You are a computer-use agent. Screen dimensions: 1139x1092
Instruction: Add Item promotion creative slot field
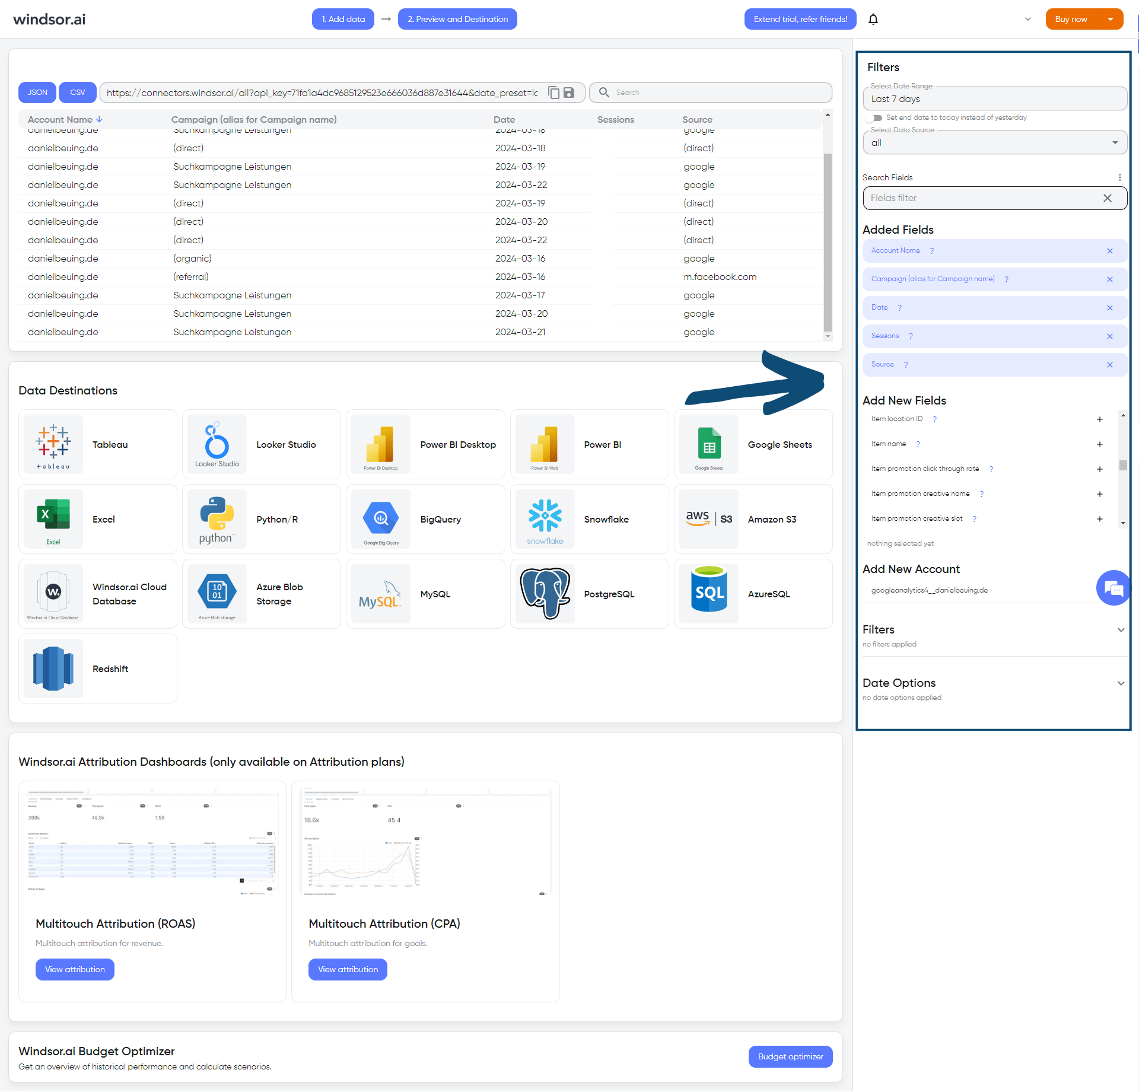[1099, 519]
